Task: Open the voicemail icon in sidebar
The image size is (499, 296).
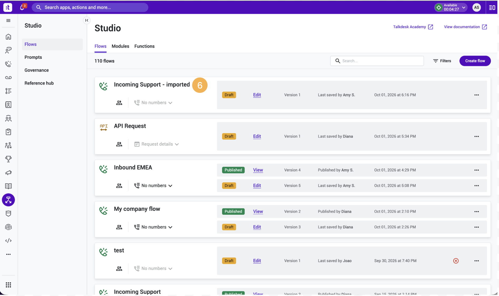Action: (x=8, y=78)
